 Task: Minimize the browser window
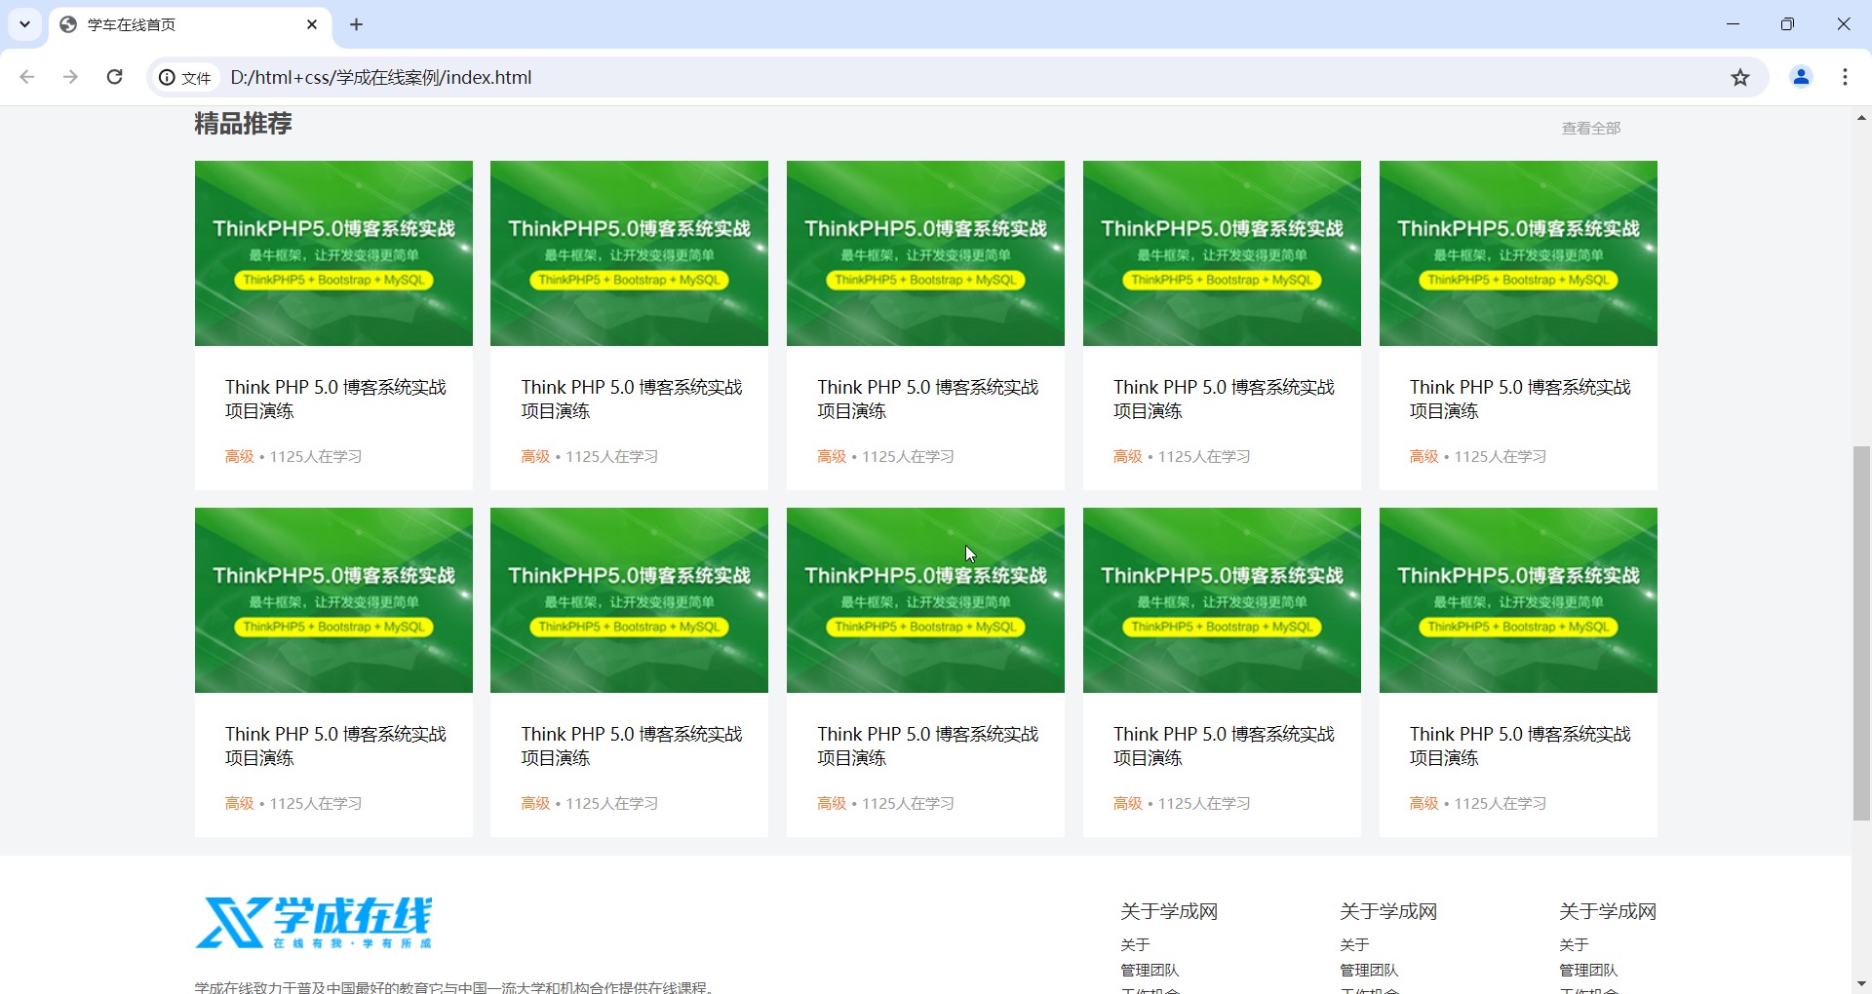click(1733, 24)
